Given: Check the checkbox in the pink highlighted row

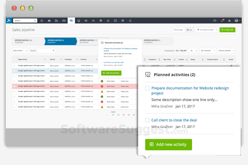Looking at the screenshot, I should tap(14, 87).
